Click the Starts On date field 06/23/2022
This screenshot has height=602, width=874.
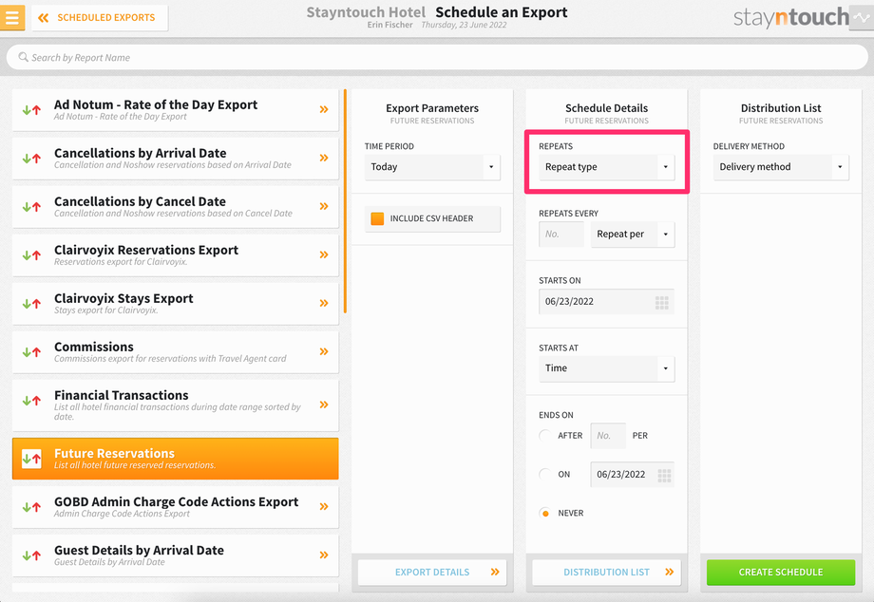click(606, 302)
